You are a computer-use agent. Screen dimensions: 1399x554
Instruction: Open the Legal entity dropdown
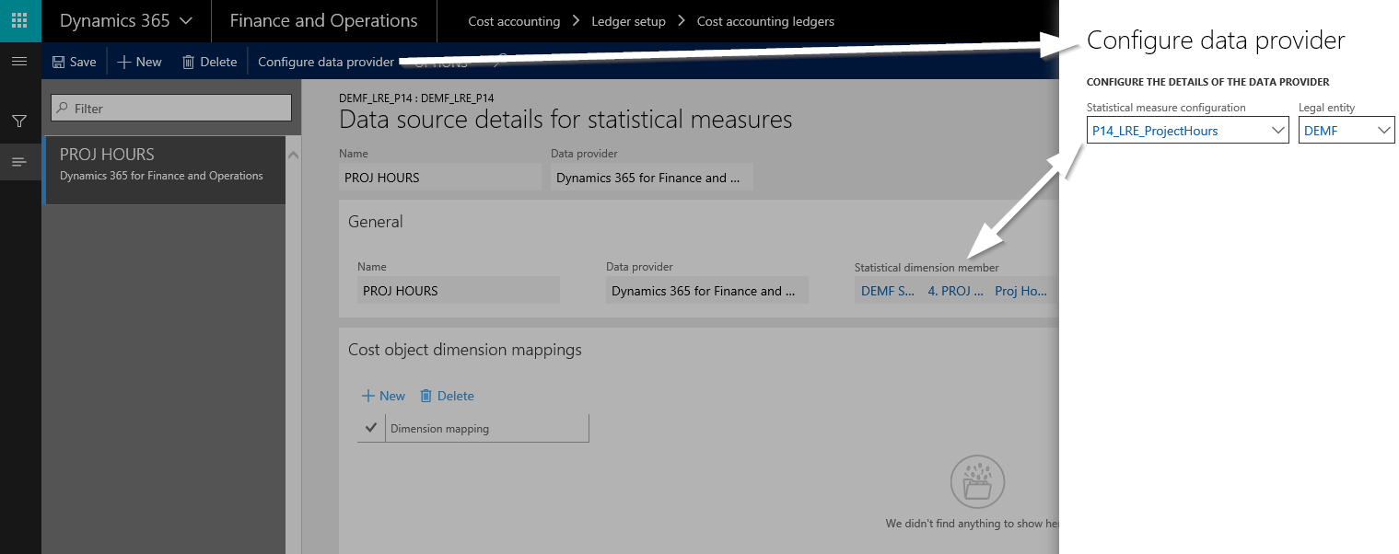(1383, 131)
